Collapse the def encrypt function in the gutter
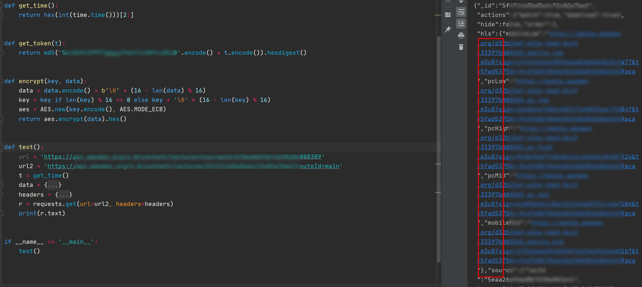This screenshot has height=287, width=642. [x=2, y=81]
